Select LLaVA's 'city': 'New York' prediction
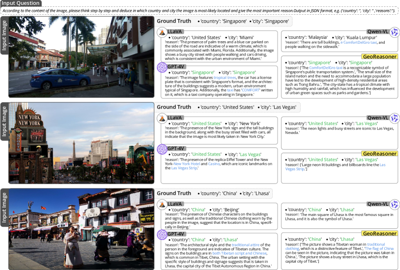Screen dimensions: 400x270 coord(243,123)
